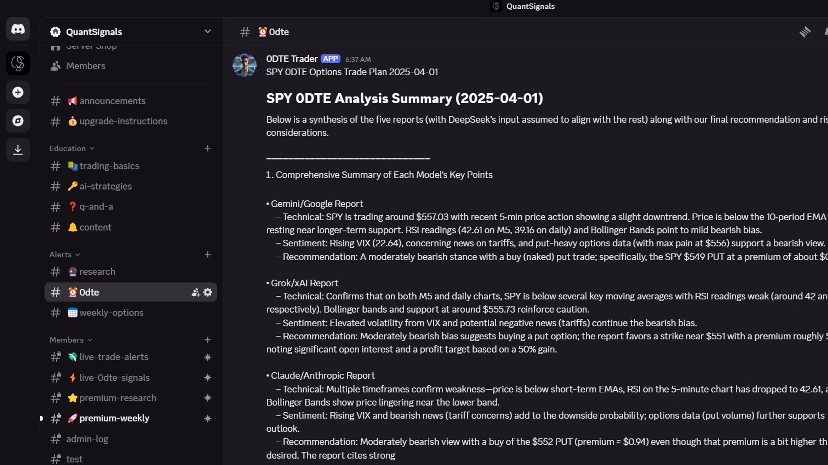Screen dimensions: 828x465
Task: Collapse the Education category
Action: coord(72,149)
